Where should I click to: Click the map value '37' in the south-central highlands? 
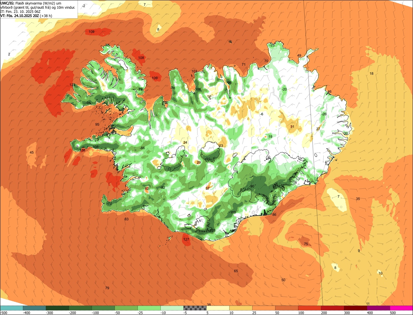pos(207,188)
